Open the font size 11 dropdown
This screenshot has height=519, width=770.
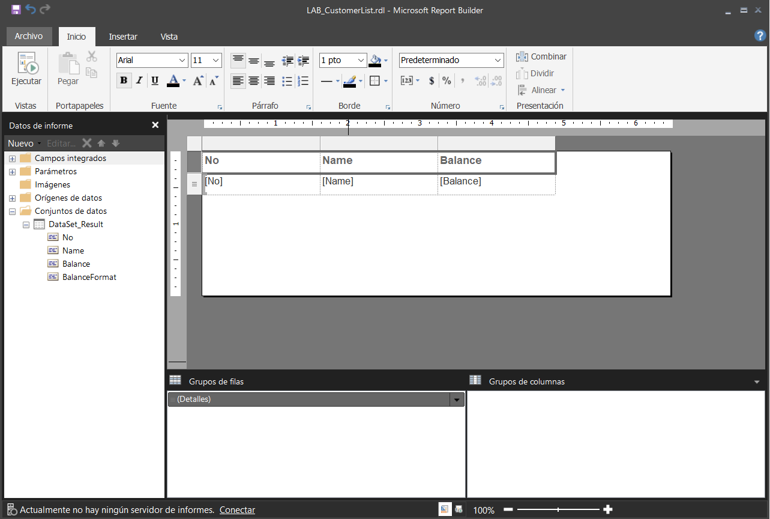[x=215, y=60]
